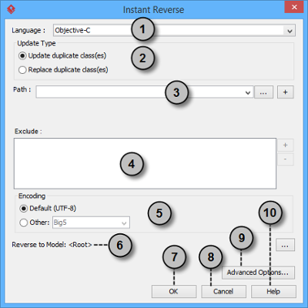Click the plus button next to Exclude list
308x308 pixels.
(x=286, y=145)
